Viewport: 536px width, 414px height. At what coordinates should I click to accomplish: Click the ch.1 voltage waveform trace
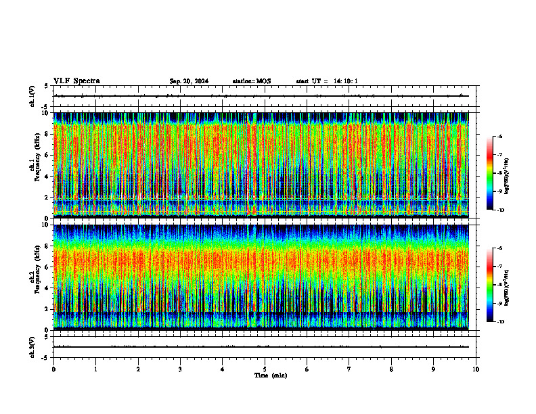click(261, 96)
